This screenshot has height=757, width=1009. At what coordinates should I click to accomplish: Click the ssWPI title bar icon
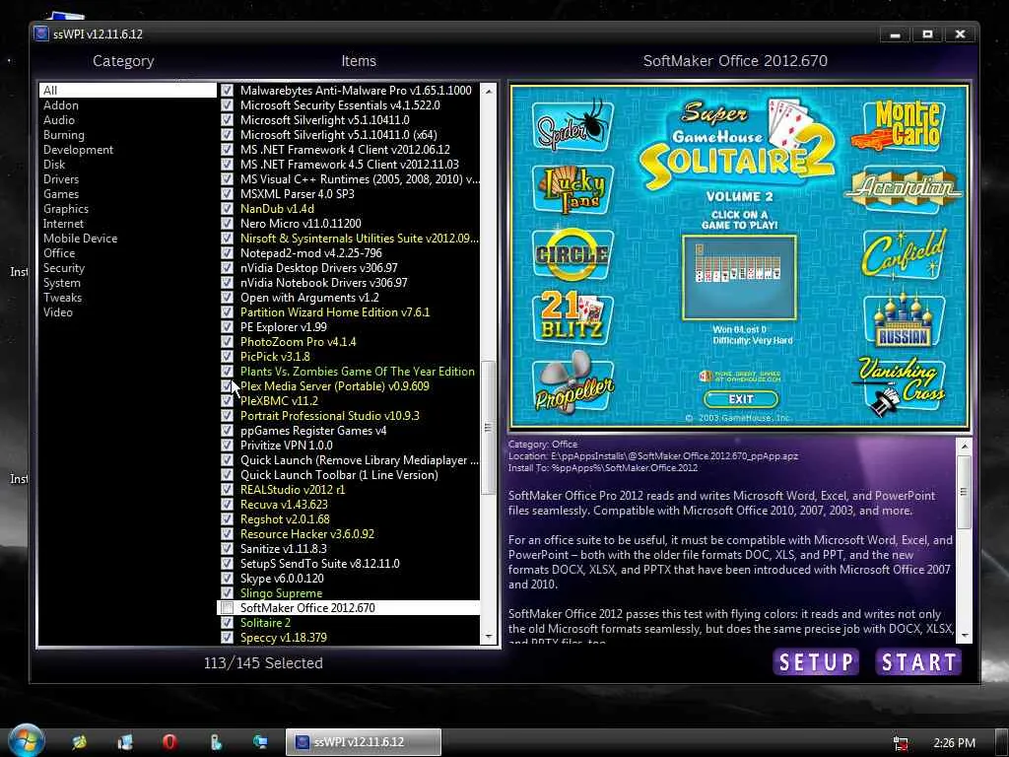[x=41, y=34]
